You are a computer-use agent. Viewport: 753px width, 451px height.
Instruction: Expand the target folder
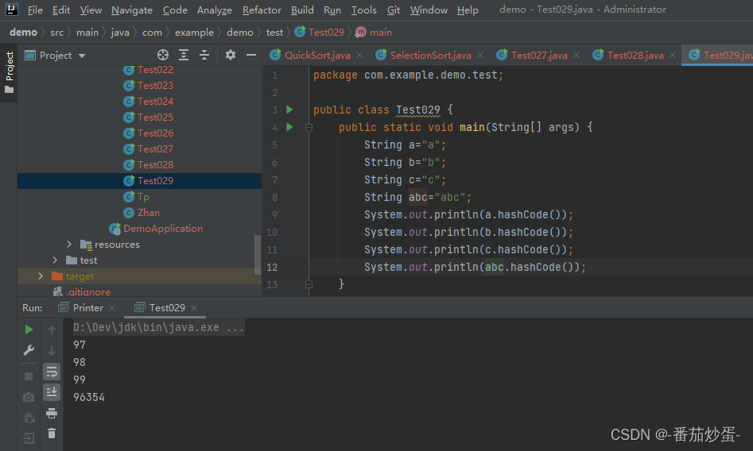41,276
